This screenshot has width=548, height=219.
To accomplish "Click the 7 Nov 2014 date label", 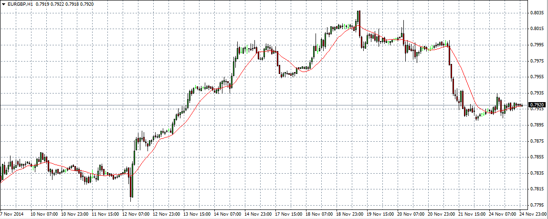I will click(11, 214).
